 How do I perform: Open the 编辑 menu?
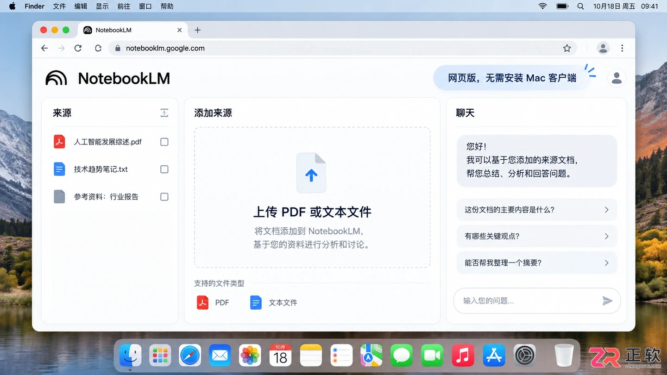tap(81, 6)
